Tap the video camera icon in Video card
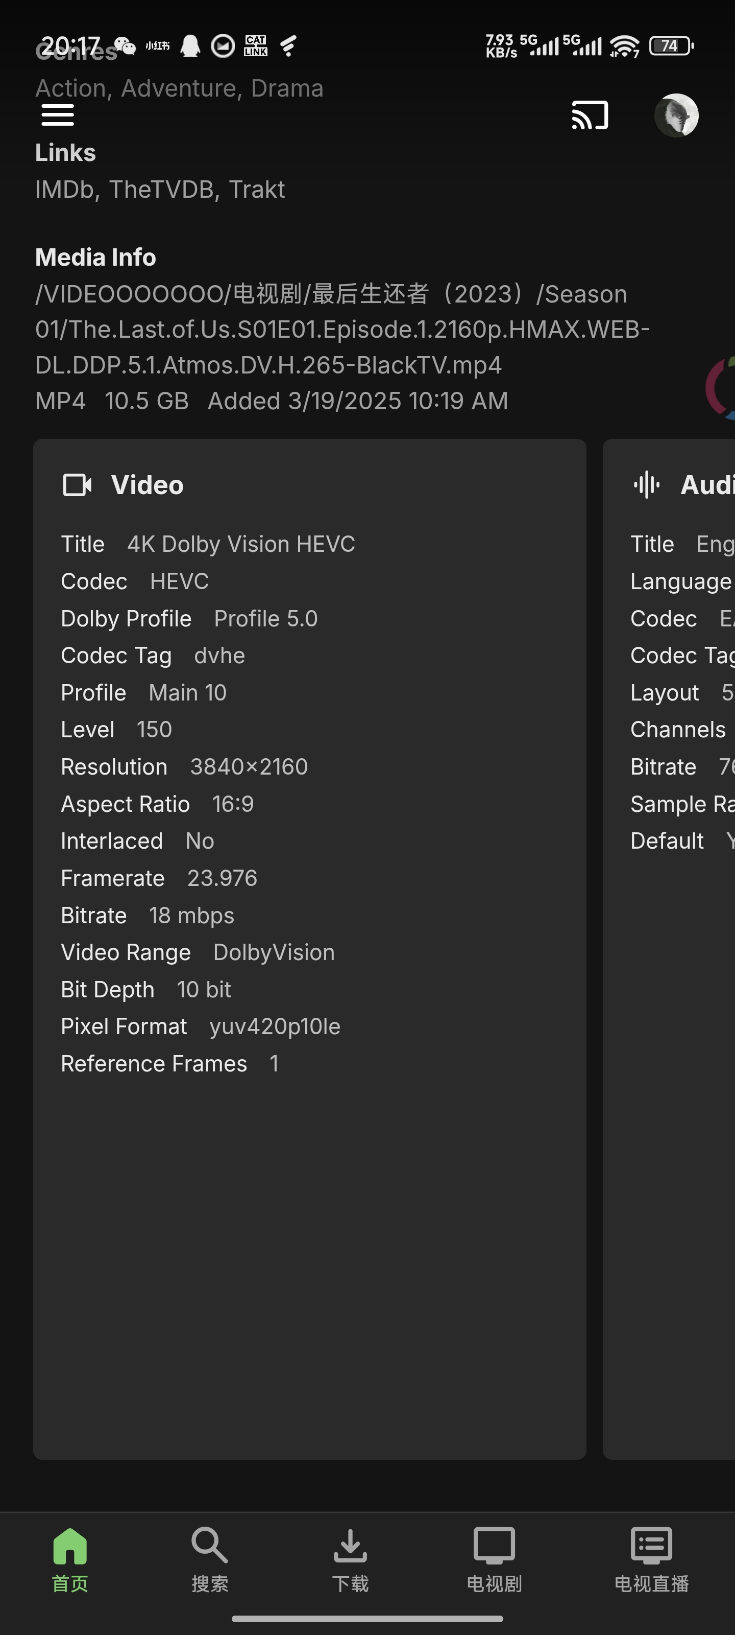 click(x=78, y=485)
